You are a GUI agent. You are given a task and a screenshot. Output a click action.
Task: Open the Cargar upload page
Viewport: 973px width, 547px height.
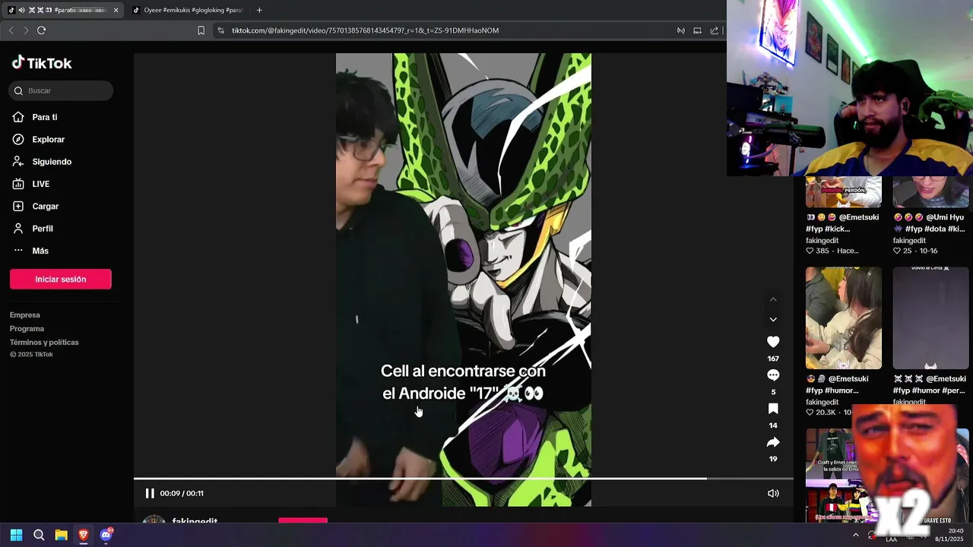(x=36, y=206)
